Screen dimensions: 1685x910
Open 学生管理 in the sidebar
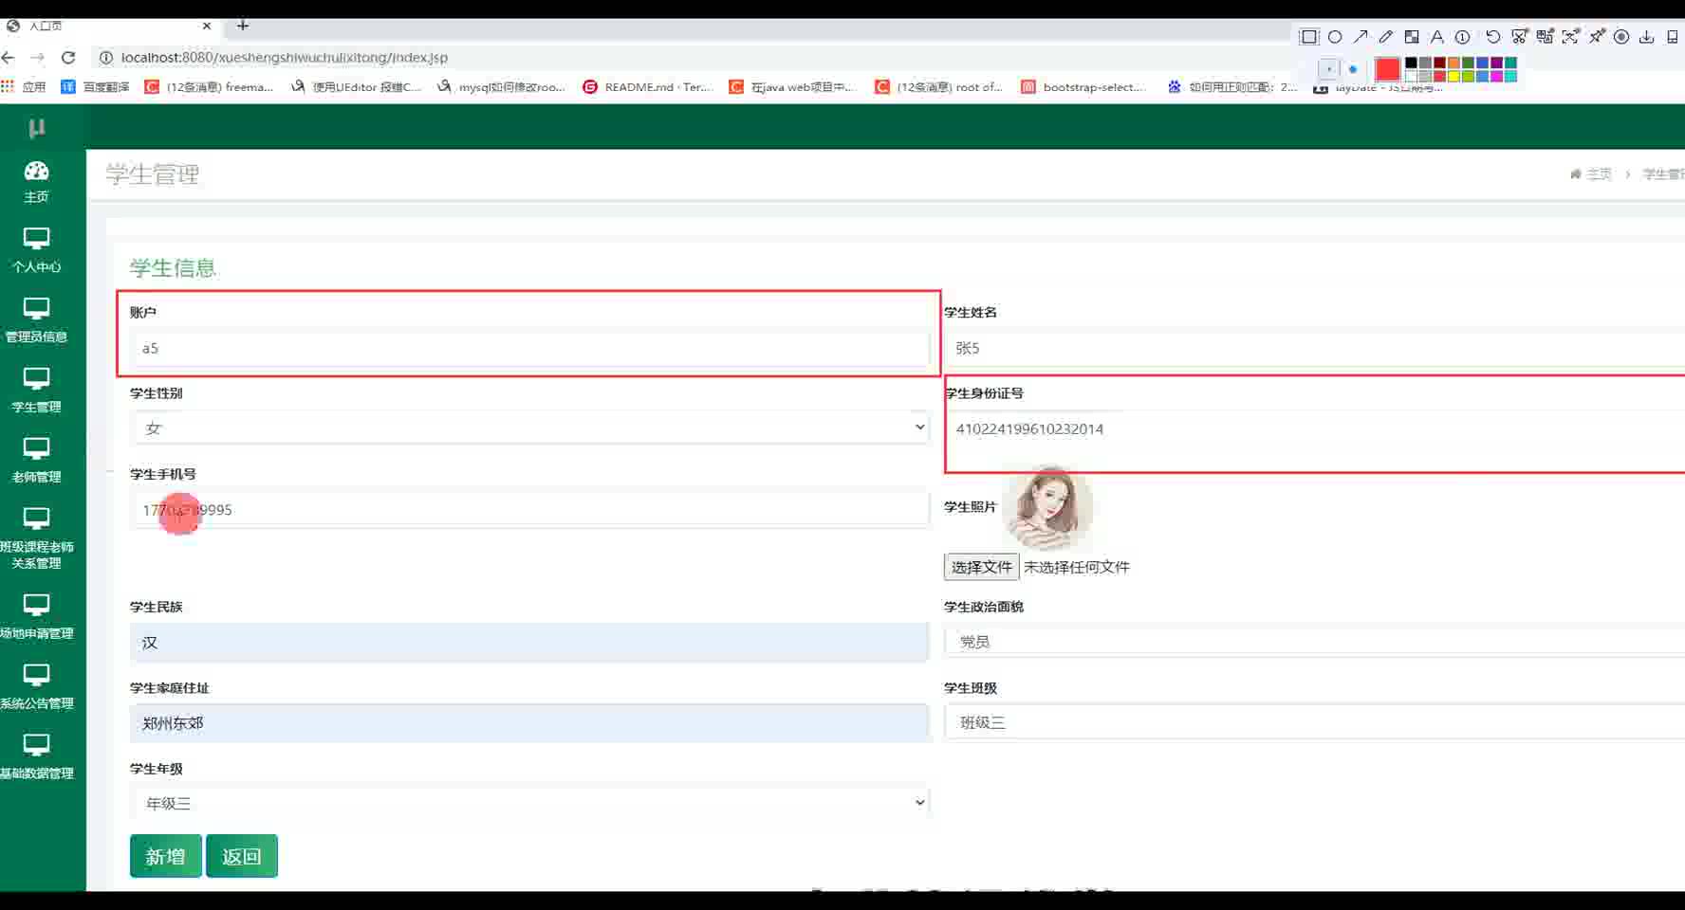(x=36, y=391)
